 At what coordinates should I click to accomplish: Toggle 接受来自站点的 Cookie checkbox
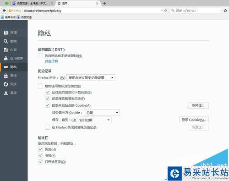tap(48, 105)
